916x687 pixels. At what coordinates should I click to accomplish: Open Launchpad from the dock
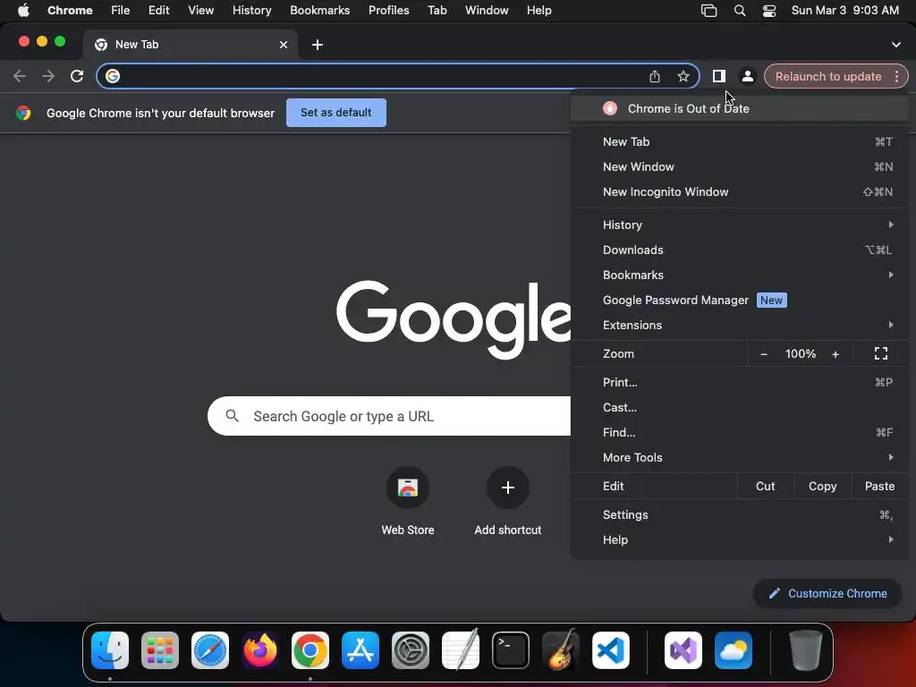pos(160,650)
